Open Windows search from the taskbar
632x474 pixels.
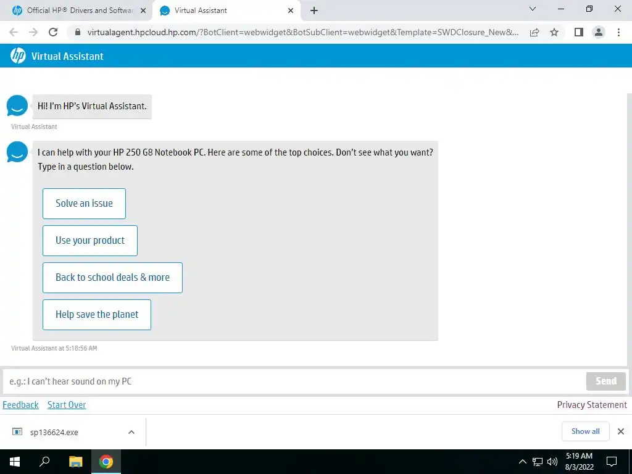click(44, 462)
